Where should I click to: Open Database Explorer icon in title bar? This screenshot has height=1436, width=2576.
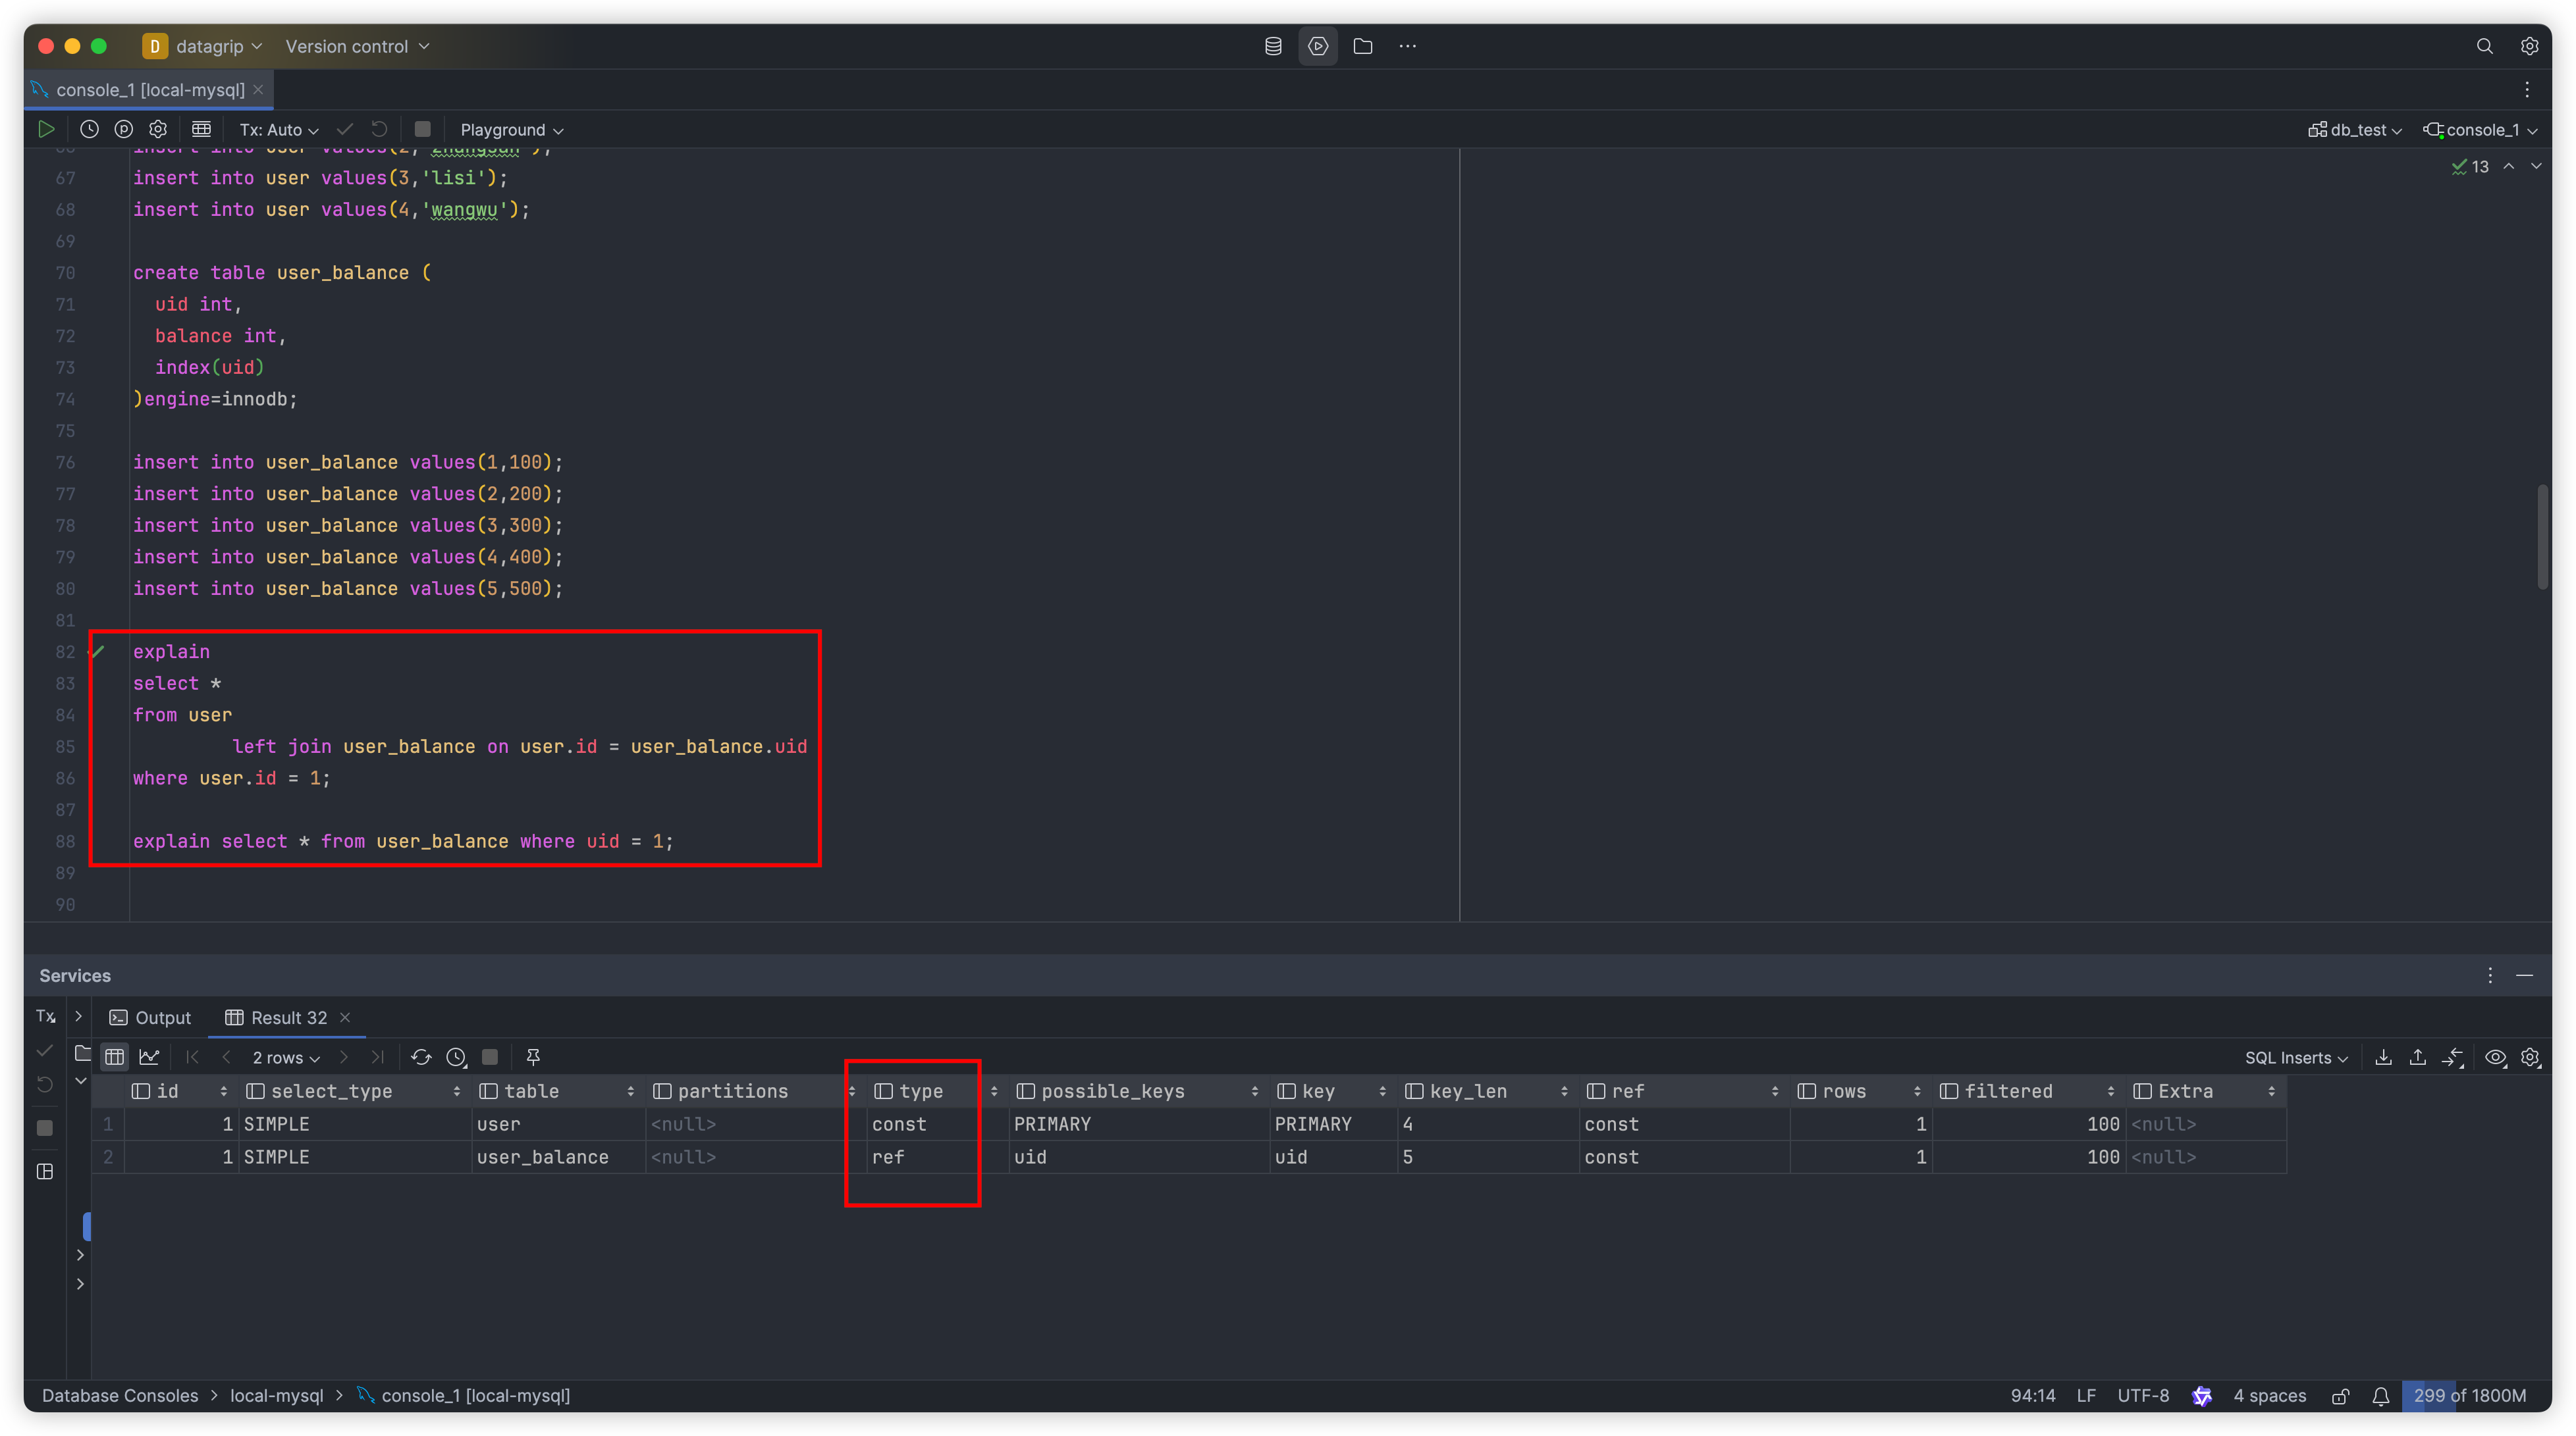click(x=1273, y=46)
